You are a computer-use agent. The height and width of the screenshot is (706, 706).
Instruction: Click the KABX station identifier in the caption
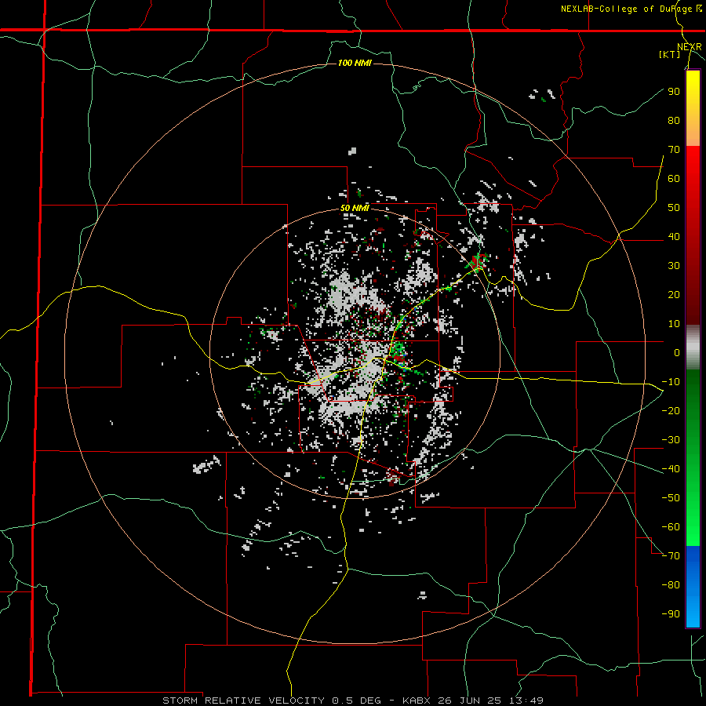[x=417, y=701]
